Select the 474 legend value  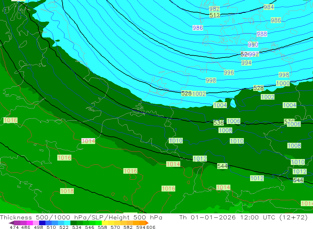(x=14, y=227)
